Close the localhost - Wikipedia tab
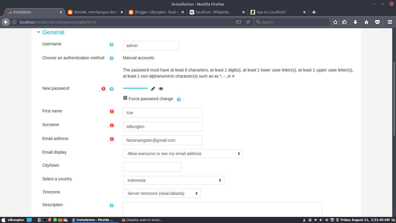Screen dimensions: 396x223 pyautogui.click(x=244, y=12)
